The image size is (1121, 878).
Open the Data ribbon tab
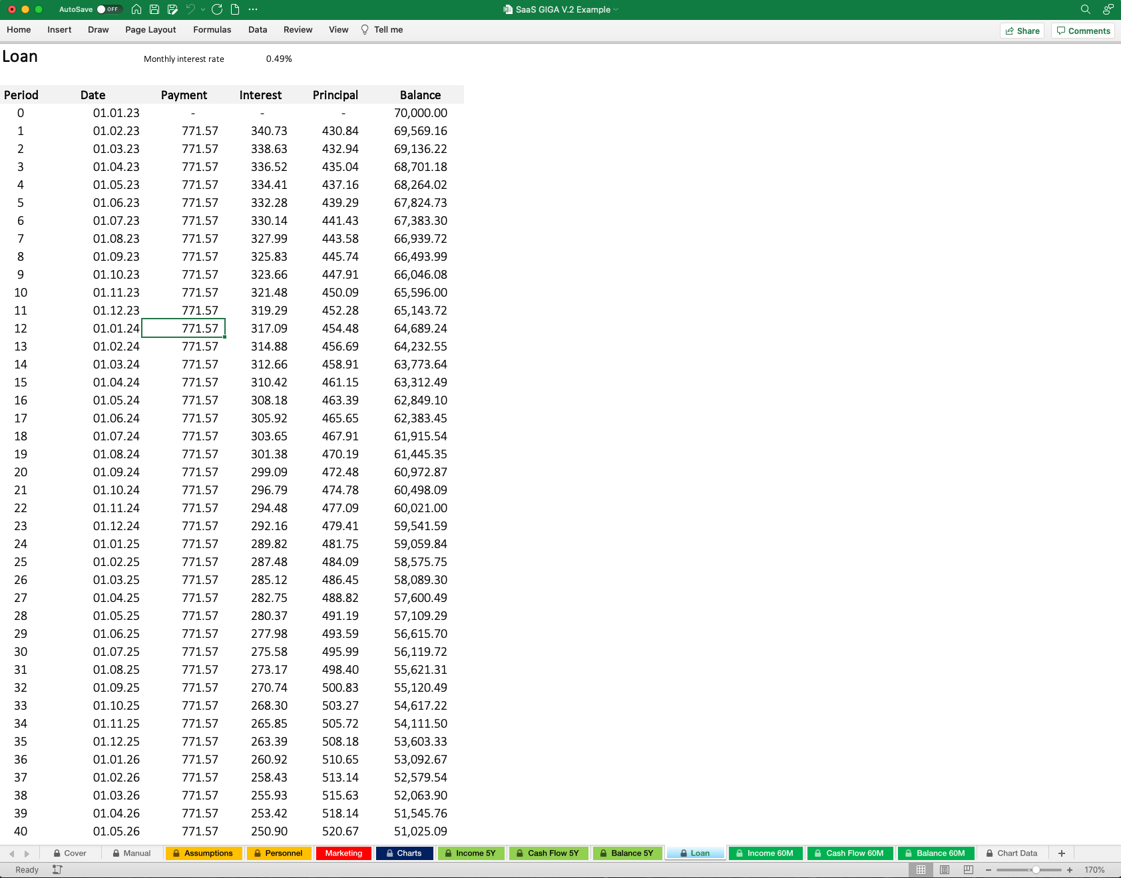(258, 30)
